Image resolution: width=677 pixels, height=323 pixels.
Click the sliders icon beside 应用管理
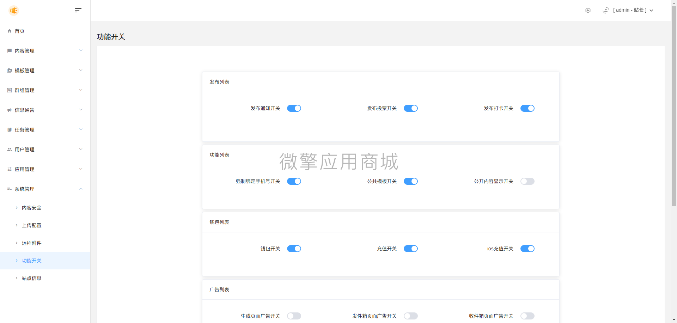10,169
